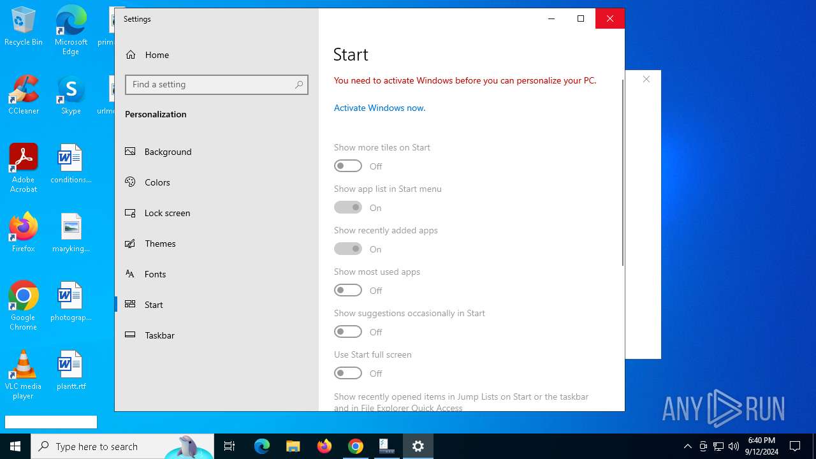Click the Start tiles icon in sidebar

[130, 305]
